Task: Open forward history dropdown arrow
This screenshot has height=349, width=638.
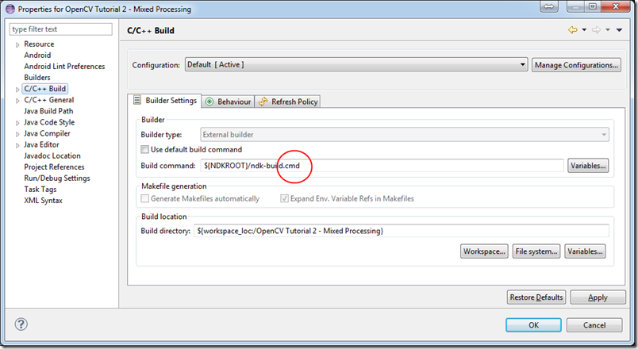Action: click(x=608, y=29)
